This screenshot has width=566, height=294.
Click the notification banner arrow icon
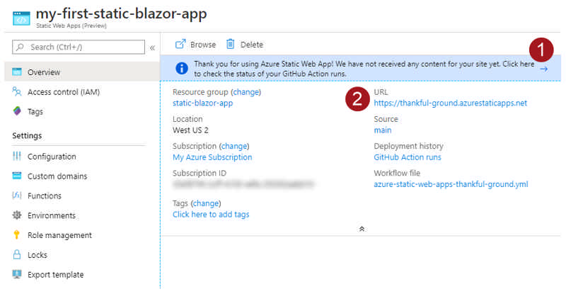[x=544, y=69]
